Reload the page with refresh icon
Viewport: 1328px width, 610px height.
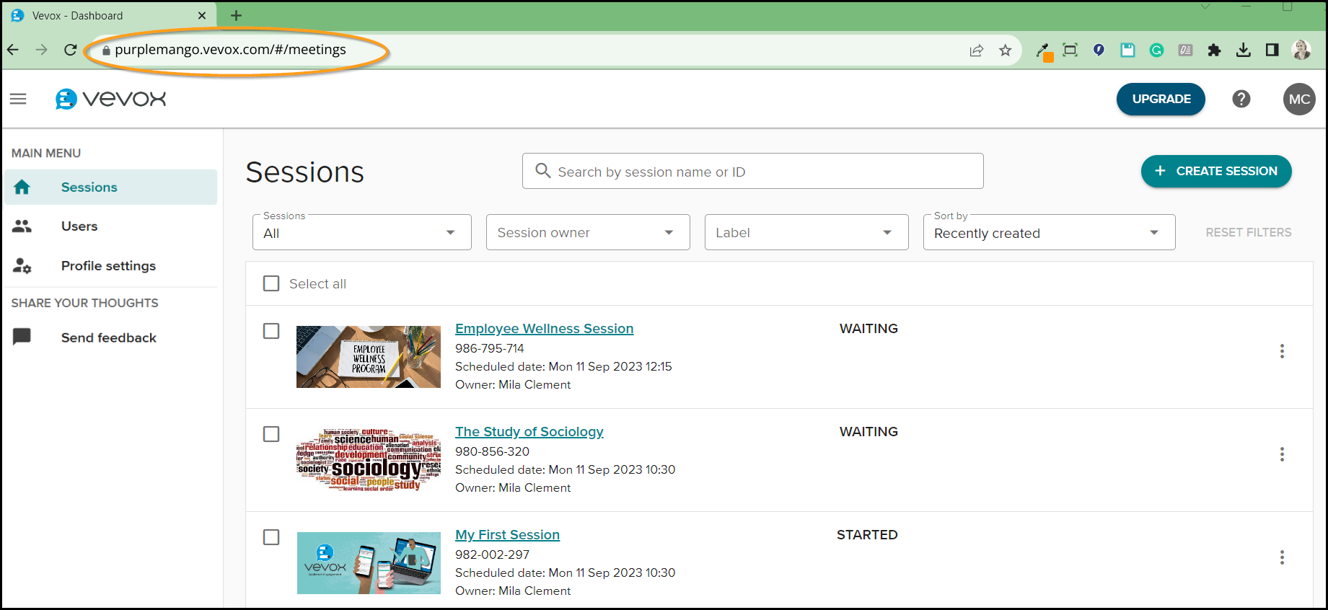[x=70, y=50]
